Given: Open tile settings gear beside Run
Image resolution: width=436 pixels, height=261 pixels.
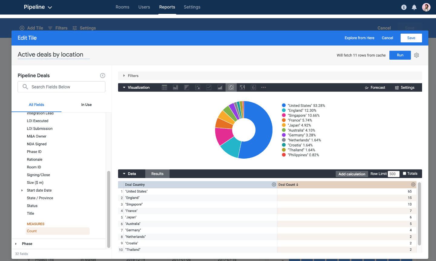Looking at the screenshot, I should 416,55.
